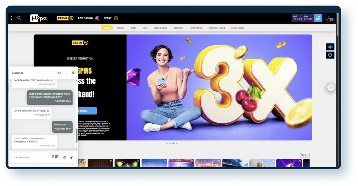Mute chat sound with speaker icon
This screenshot has width=358, height=186.
pyautogui.click(x=59, y=73)
